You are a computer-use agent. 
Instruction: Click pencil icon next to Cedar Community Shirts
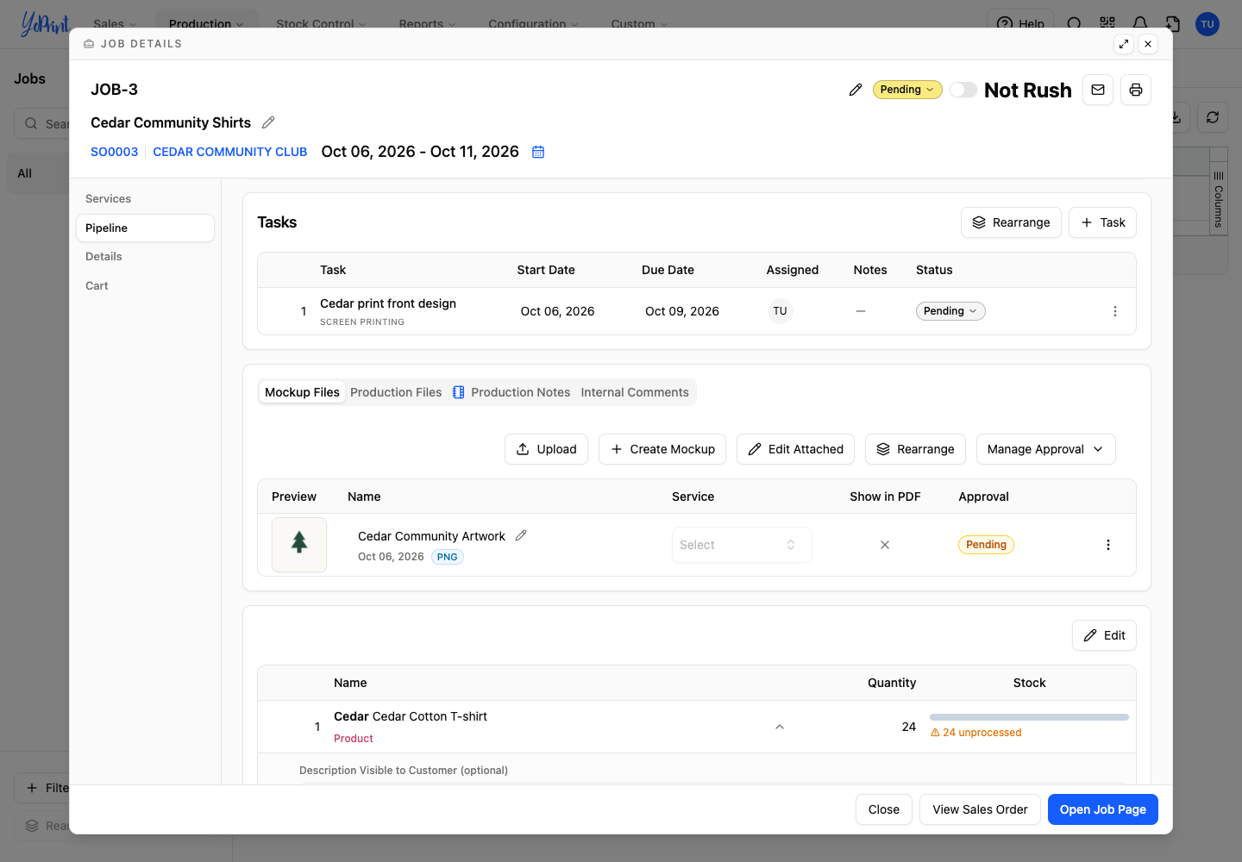[268, 122]
